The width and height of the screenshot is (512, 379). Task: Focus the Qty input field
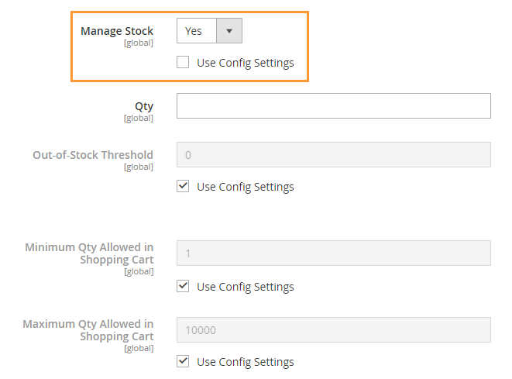coord(334,106)
